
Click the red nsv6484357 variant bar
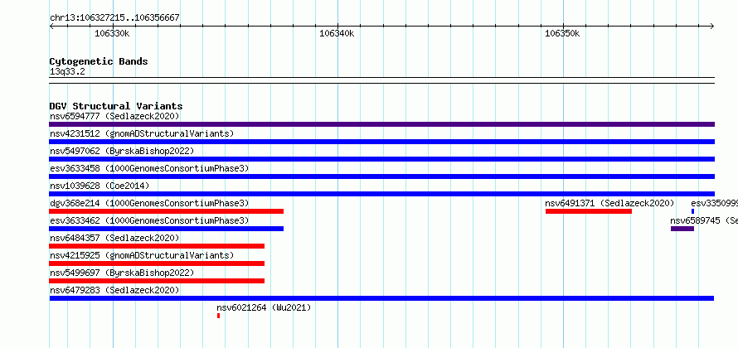pyautogui.click(x=157, y=246)
